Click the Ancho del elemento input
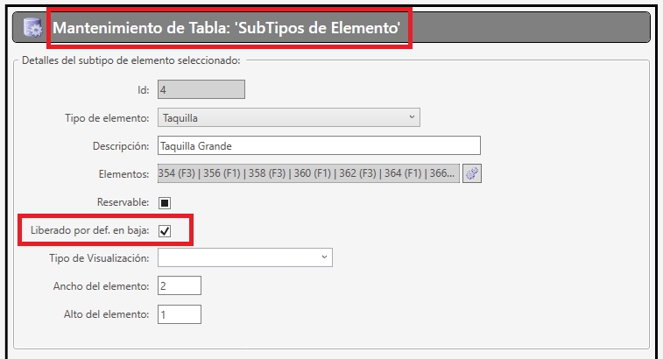663x359 pixels. pyautogui.click(x=180, y=285)
